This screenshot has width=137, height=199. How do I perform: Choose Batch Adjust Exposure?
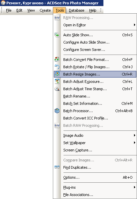[x=95, y=82]
